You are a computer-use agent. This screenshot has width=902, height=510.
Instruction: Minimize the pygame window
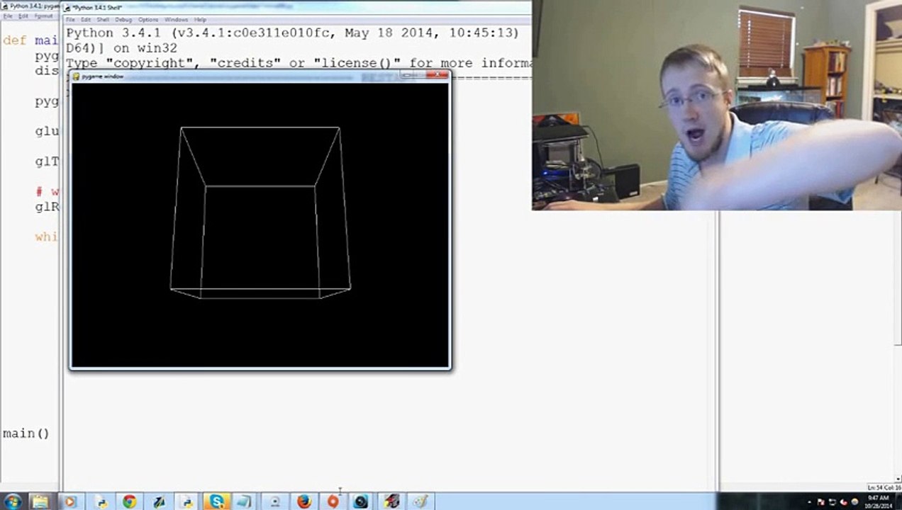407,74
